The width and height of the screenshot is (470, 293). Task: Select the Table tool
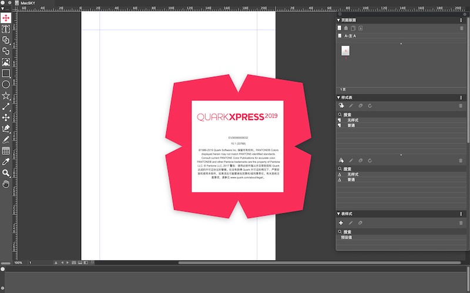[x=6, y=151]
